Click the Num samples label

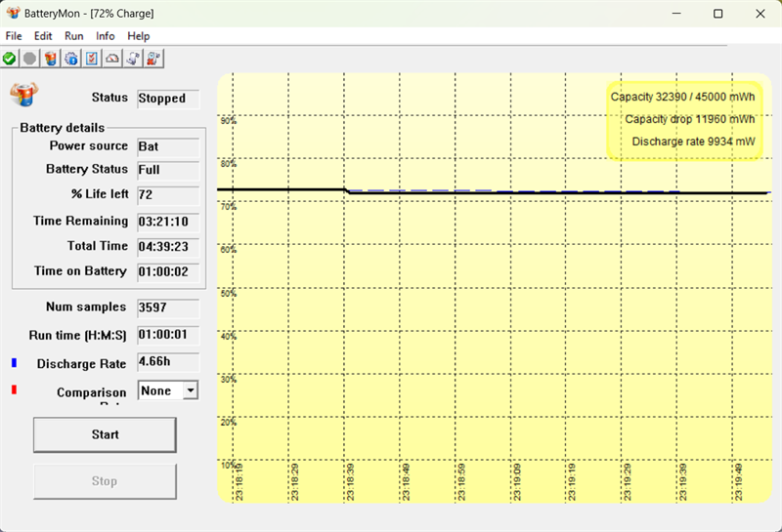86,307
